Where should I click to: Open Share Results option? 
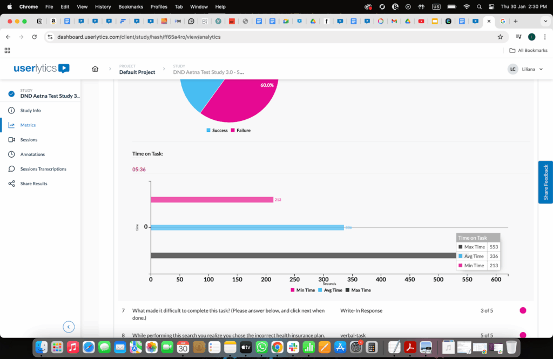click(33, 184)
